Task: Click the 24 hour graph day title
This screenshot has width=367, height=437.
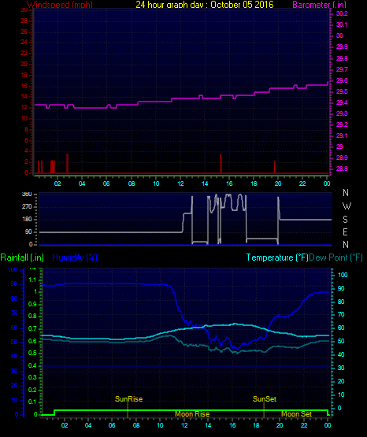Action: pyautogui.click(x=205, y=5)
